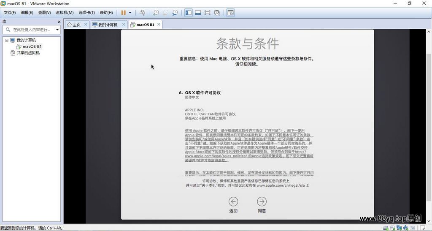Pause the virtual machine with the toolbar button
The width and height of the screenshot is (432, 231).
pyautogui.click(x=124, y=13)
